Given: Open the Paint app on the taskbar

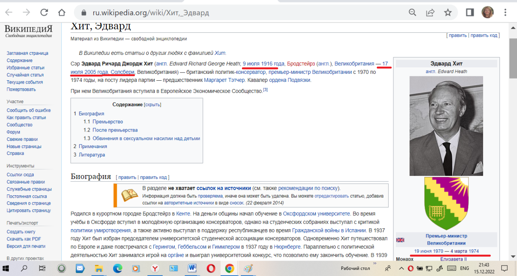Looking at the screenshot, I should (x=248, y=268).
